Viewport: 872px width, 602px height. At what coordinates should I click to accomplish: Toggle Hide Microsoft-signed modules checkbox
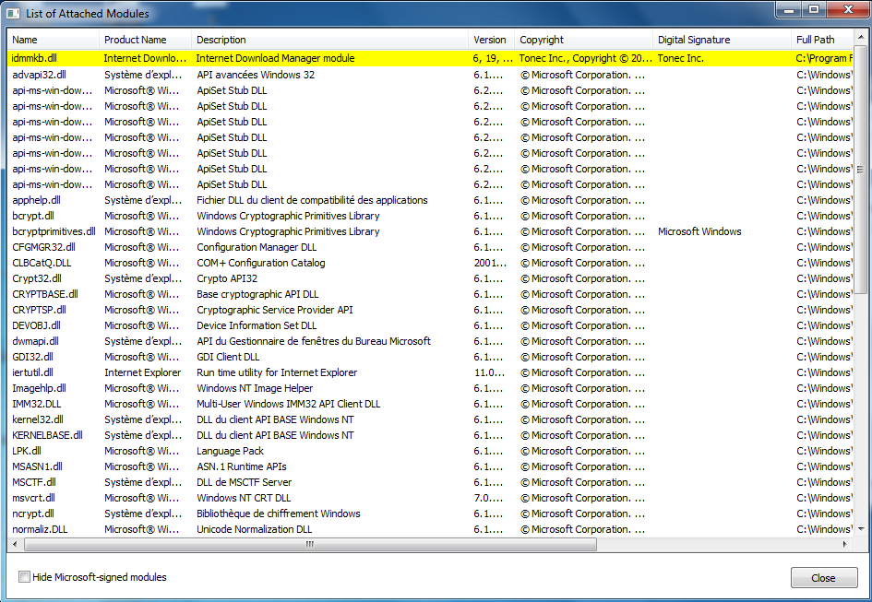[24, 577]
